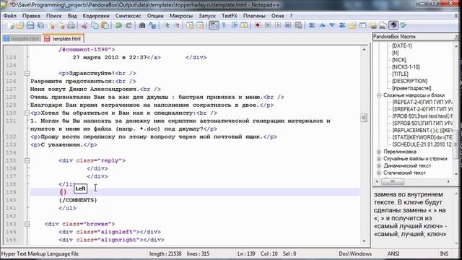Viewport: 462px width, 260px height.
Task: Collapse the fold at line 125
Action: point(27,73)
